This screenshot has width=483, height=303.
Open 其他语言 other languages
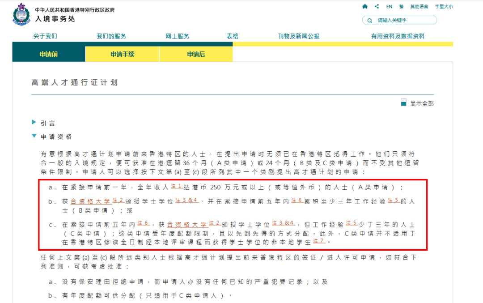tap(419, 6)
